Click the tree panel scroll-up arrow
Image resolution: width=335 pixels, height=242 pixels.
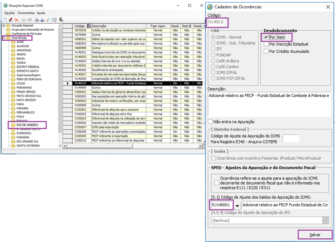(x=60, y=26)
